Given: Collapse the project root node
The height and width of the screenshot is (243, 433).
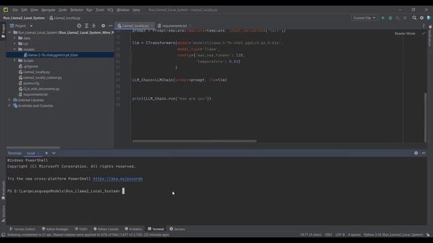Looking at the screenshot, I should (x=9, y=32).
